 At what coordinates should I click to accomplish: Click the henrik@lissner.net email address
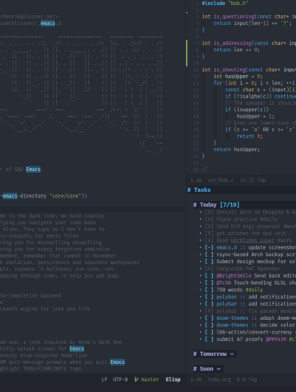tap(29, 17)
